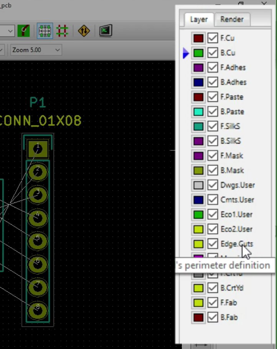Hide the Edge.Cuts layer via checkbox

point(213,244)
